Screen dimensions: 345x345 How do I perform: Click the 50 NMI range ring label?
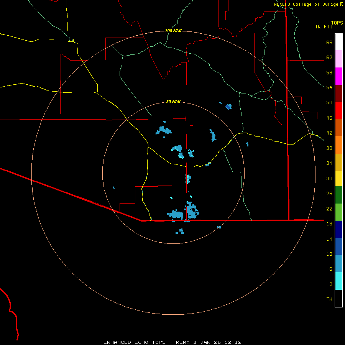(x=173, y=102)
